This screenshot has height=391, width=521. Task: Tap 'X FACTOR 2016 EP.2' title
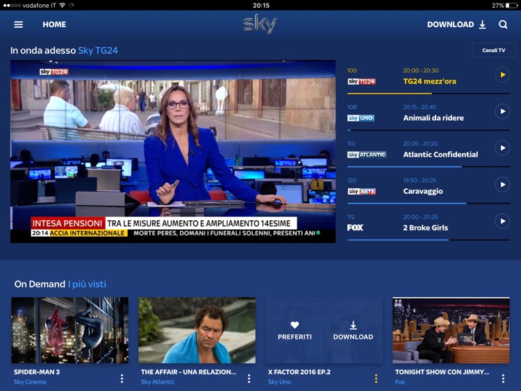pos(299,372)
